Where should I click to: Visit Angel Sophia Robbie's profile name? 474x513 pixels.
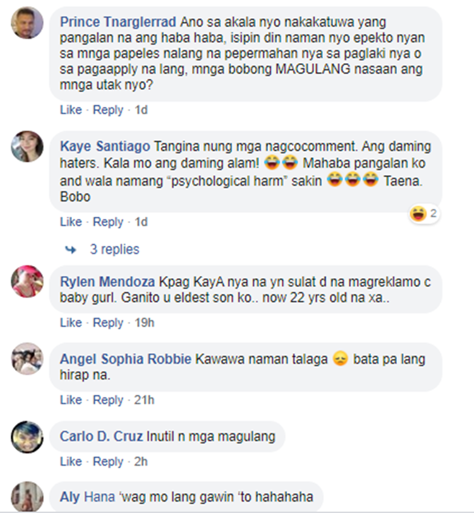point(125,359)
